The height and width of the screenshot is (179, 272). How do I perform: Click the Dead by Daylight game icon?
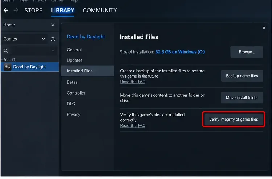pyautogui.click(x=8, y=67)
